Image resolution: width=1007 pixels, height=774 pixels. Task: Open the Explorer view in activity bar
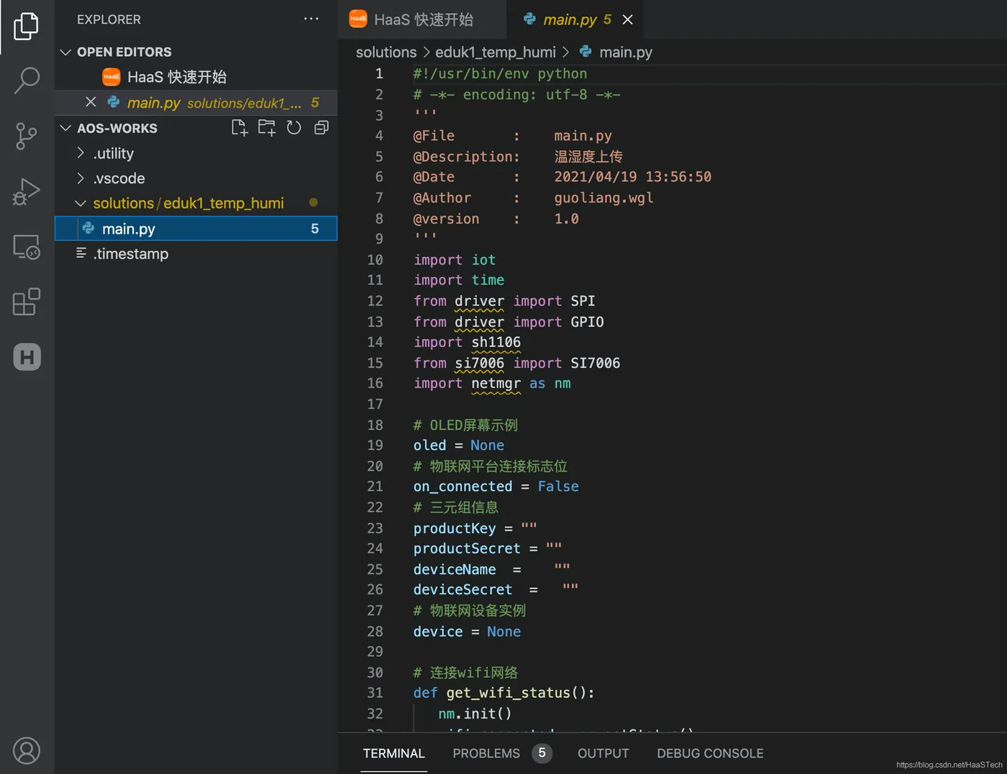27,26
